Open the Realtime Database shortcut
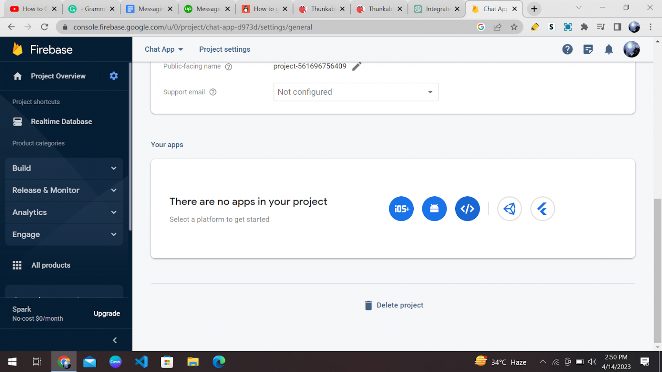 tap(61, 121)
